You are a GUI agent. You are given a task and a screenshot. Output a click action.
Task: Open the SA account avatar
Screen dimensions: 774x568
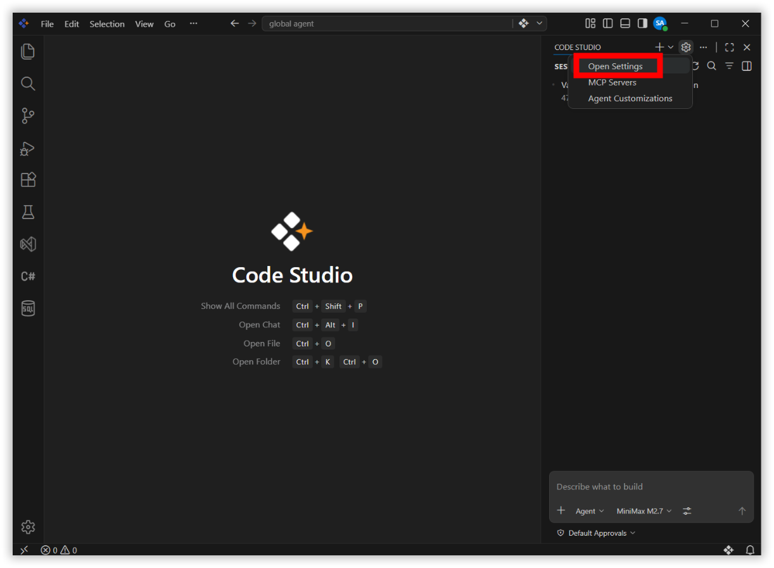pos(661,23)
